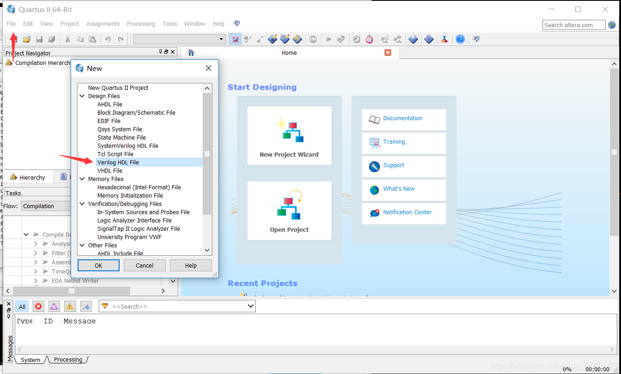Image resolution: width=621 pixels, height=374 pixels.
Task: Open the Training link
Action: pyautogui.click(x=394, y=142)
